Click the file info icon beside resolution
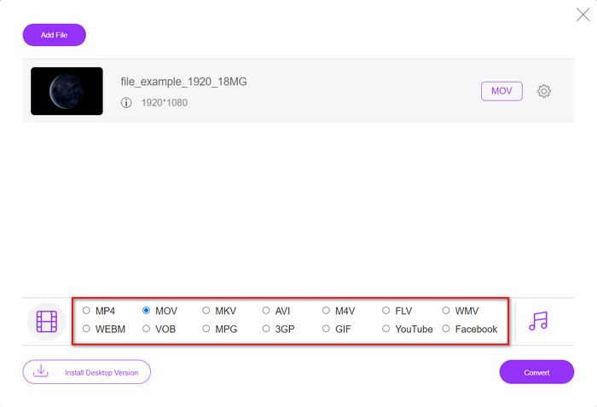Screen dimensions: 597x407 (126, 103)
